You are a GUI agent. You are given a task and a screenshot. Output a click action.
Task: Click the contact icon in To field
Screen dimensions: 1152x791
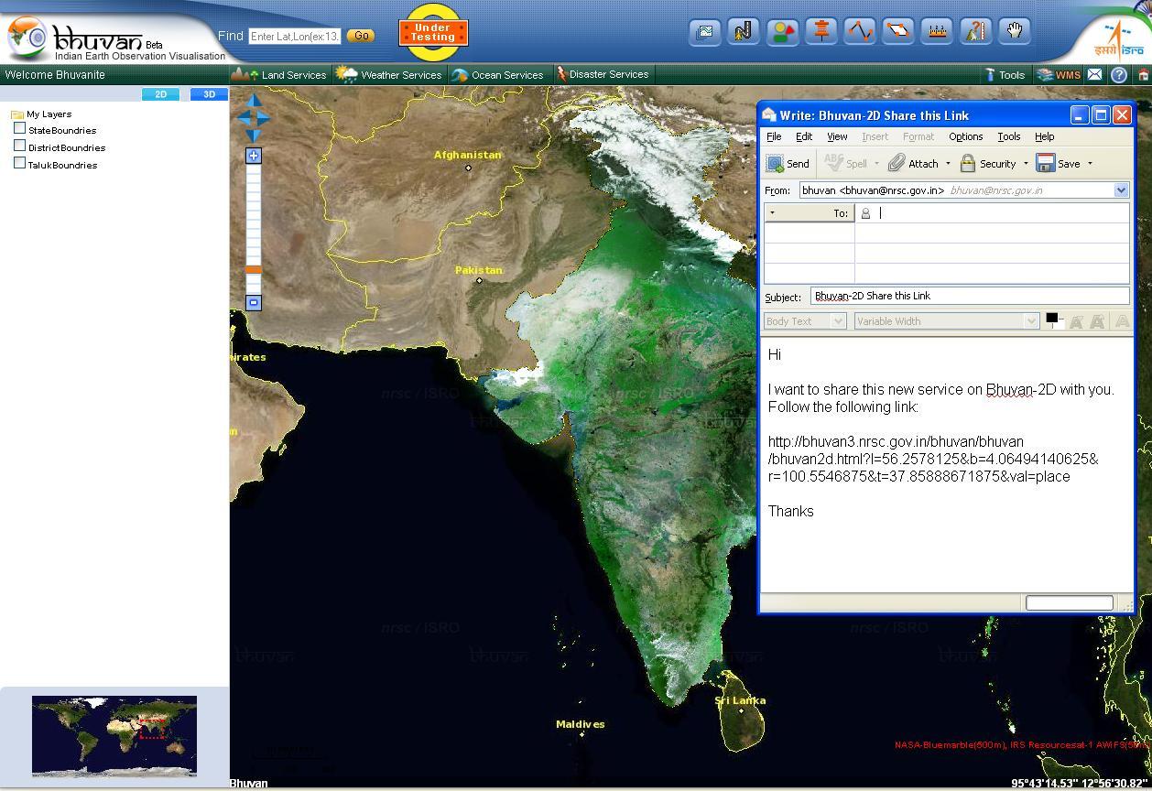865,213
